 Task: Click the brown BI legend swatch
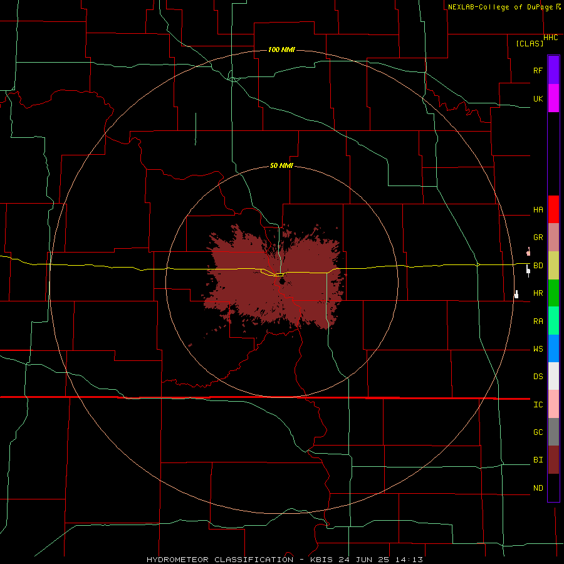point(553,460)
